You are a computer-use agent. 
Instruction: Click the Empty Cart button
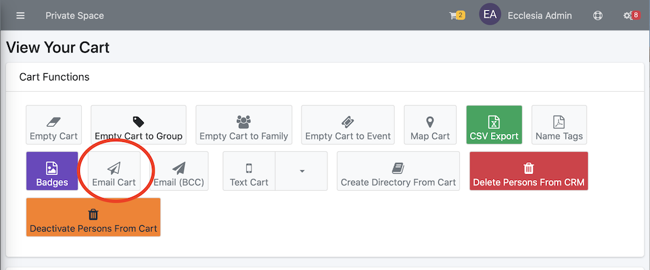pyautogui.click(x=54, y=125)
